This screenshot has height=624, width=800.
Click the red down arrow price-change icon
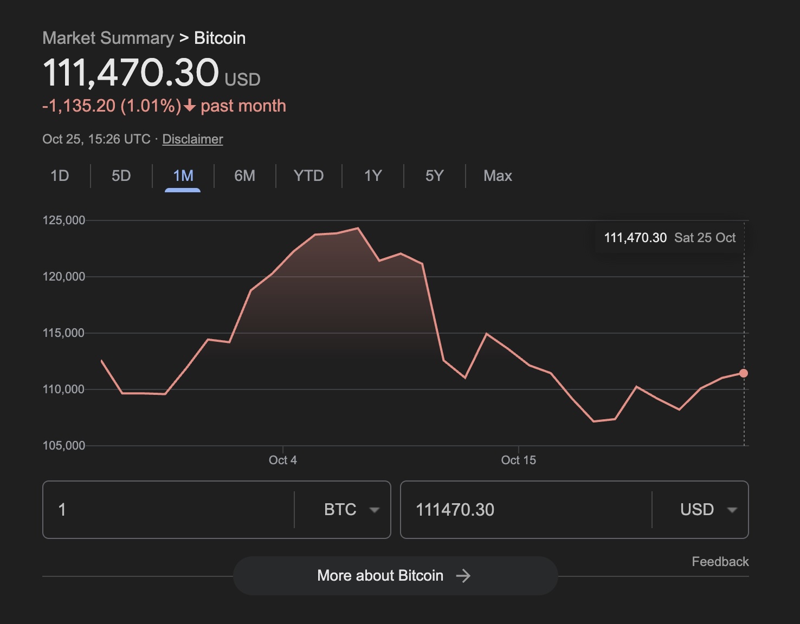tap(189, 106)
